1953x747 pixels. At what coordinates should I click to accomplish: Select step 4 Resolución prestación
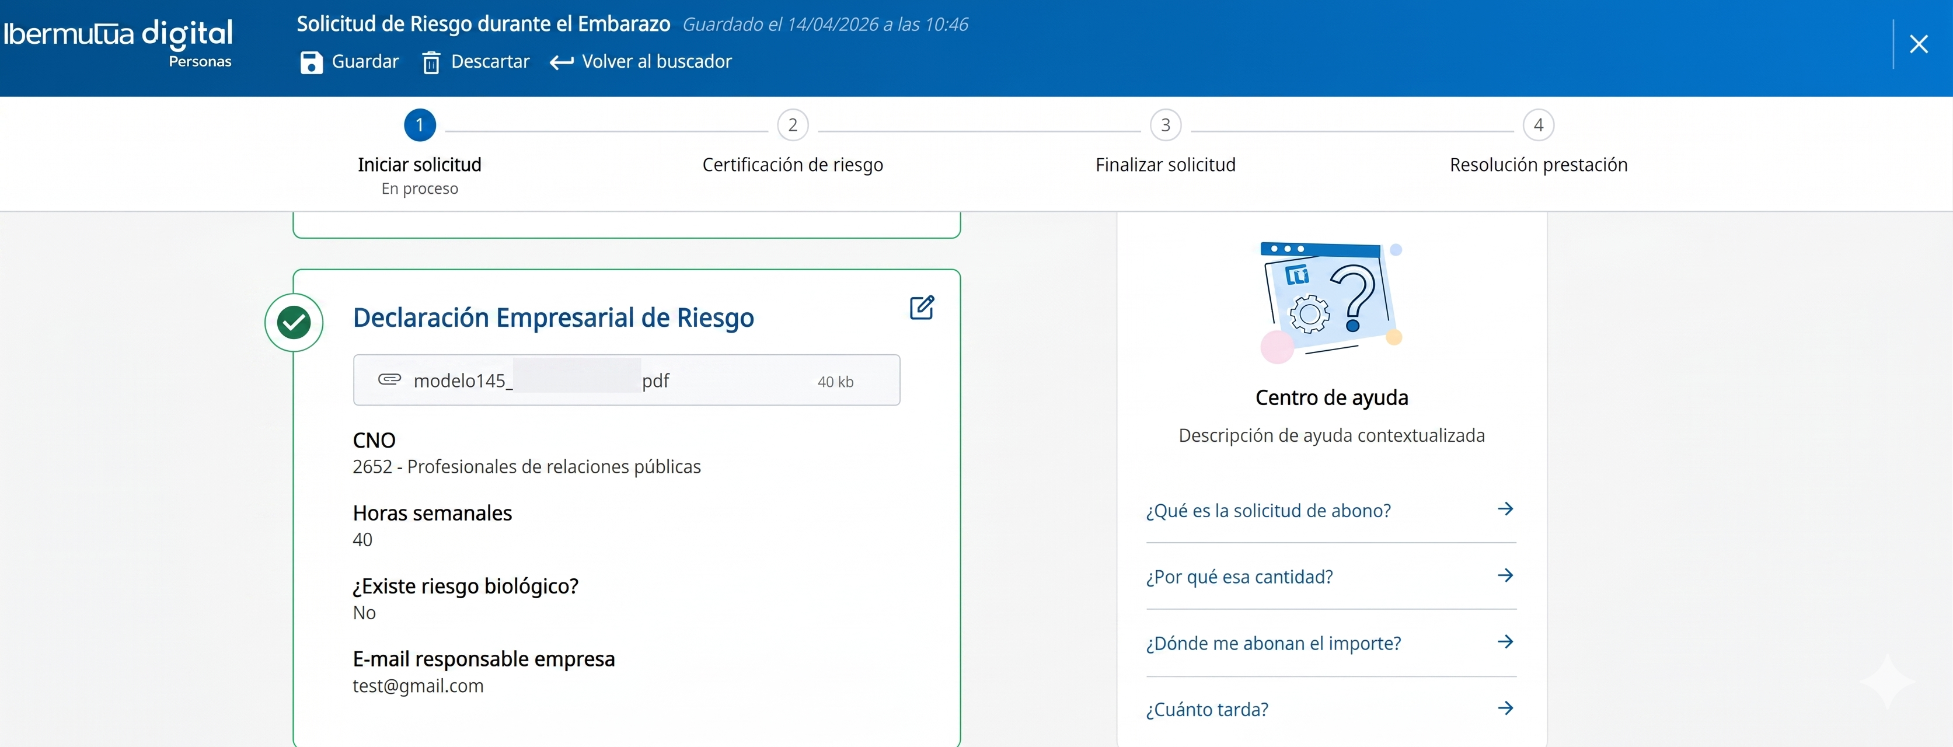click(x=1538, y=125)
